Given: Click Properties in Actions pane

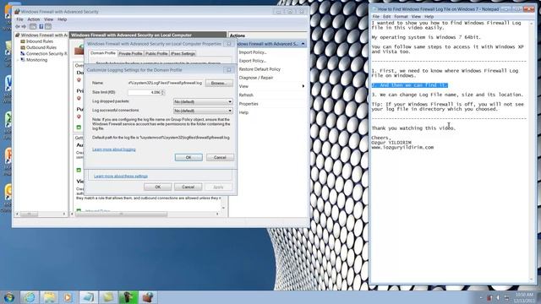Looking at the screenshot, I should (249, 104).
